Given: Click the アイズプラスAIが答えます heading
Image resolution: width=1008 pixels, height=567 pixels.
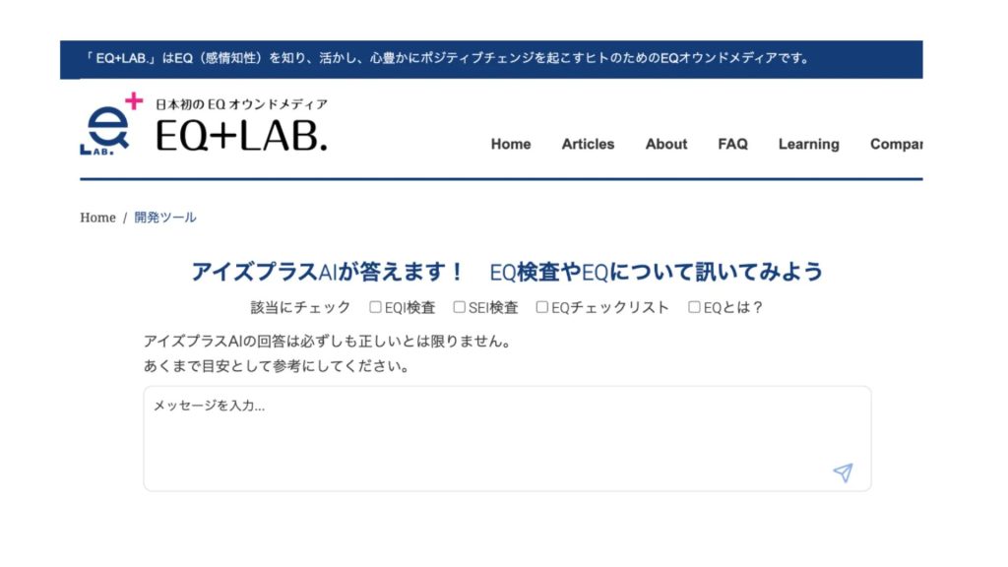Looking at the screenshot, I should pyautogui.click(x=507, y=272).
